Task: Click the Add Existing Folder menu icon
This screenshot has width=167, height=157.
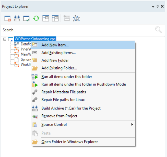Action: click(35, 68)
